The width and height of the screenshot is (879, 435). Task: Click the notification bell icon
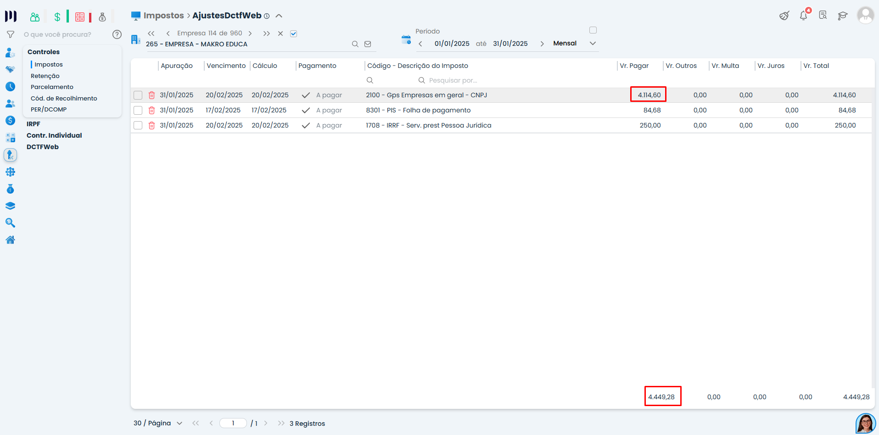coord(803,16)
